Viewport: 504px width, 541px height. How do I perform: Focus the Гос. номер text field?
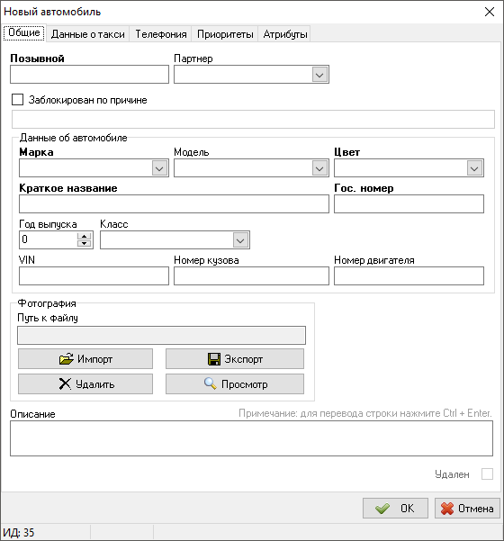[409, 204]
